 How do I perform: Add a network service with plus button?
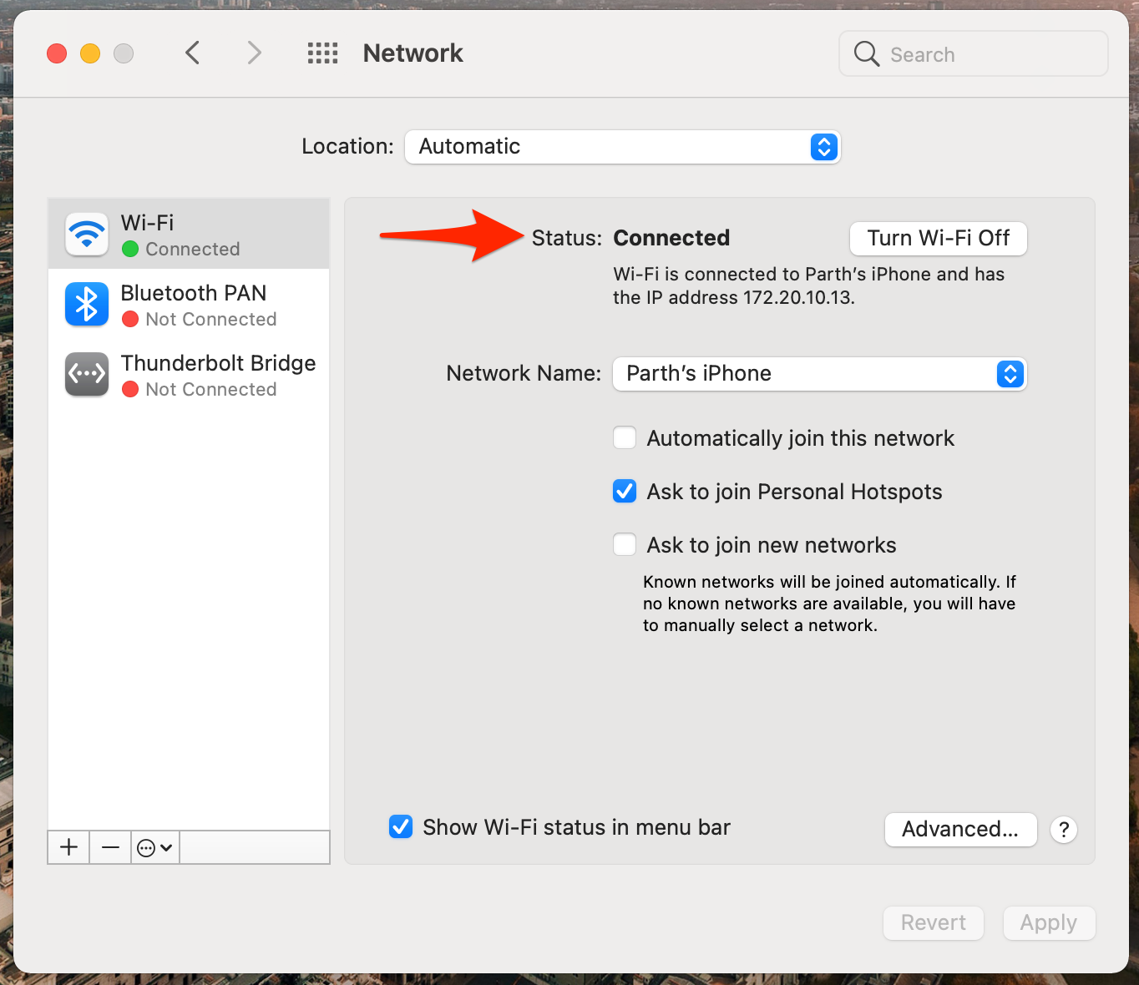click(x=69, y=847)
